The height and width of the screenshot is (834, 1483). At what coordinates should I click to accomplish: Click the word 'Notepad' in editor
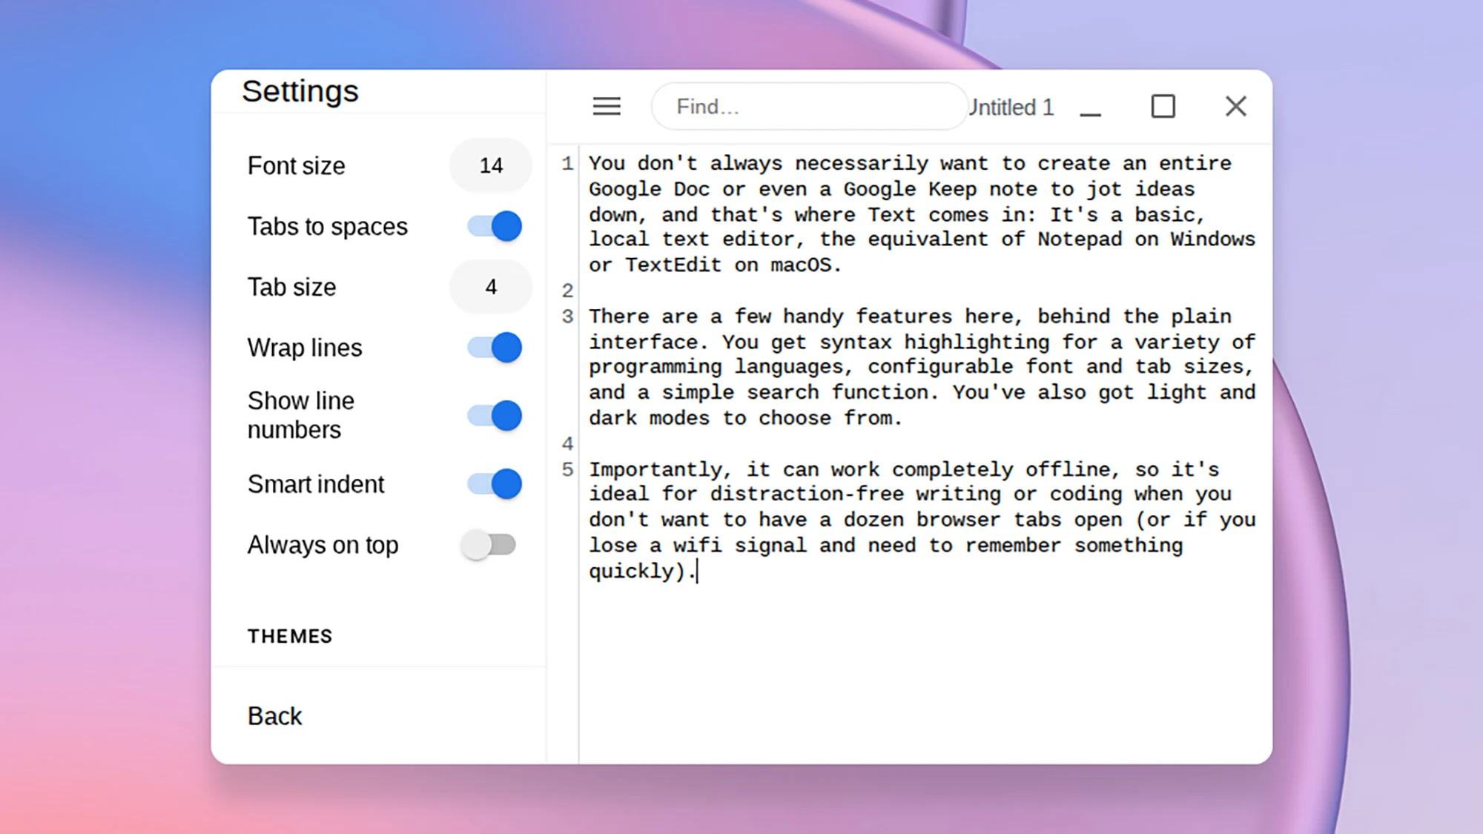click(1080, 239)
